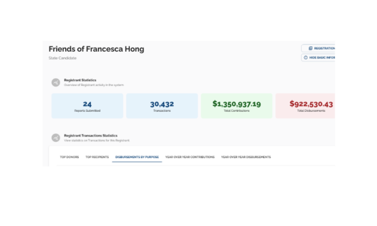Click the State Candidate subtitle text
Image resolution: width=377 pixels, height=226 pixels.
point(63,58)
